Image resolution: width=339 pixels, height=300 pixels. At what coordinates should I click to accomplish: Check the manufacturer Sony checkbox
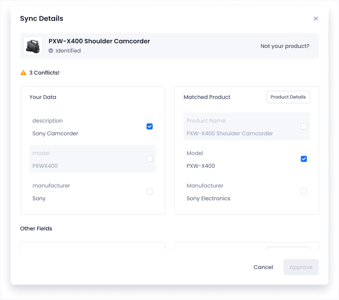click(150, 191)
